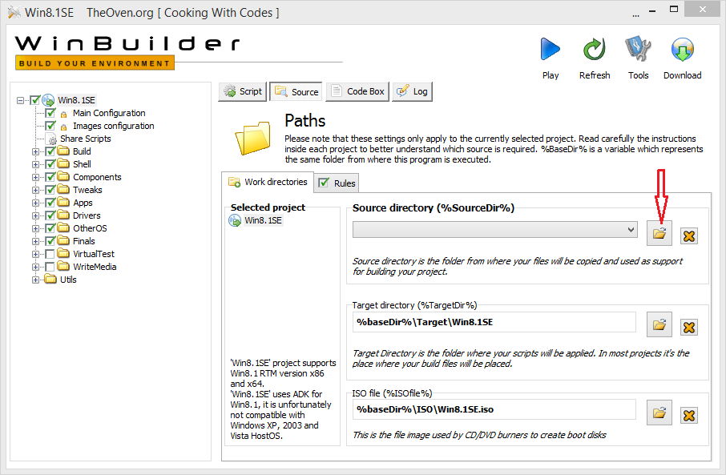Click the large Paths folder icon
This screenshot has width=726, height=475.
(x=252, y=137)
